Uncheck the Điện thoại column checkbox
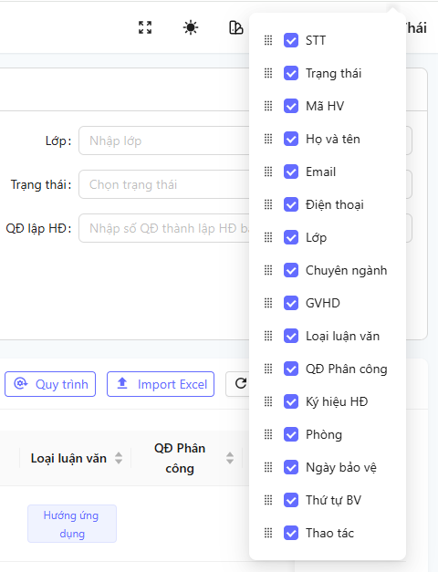438x572 pixels. click(291, 204)
